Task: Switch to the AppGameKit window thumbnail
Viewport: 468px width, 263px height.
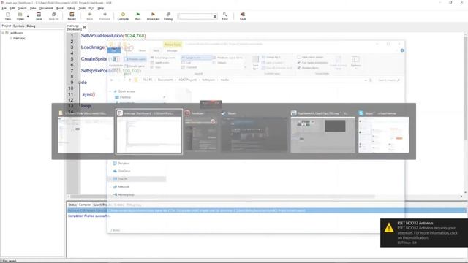Action: pos(323,131)
